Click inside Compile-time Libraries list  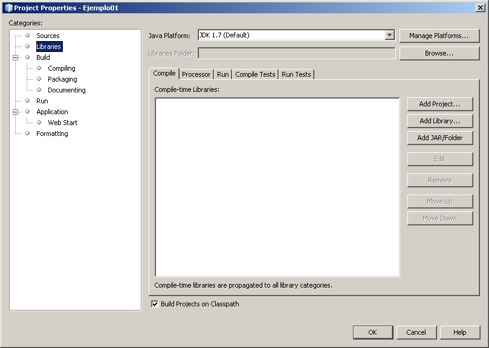(x=277, y=187)
